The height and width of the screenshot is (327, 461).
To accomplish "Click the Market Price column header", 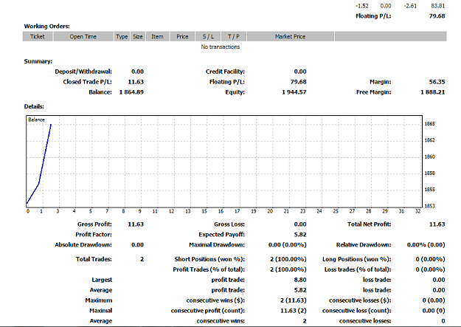I will [291, 36].
